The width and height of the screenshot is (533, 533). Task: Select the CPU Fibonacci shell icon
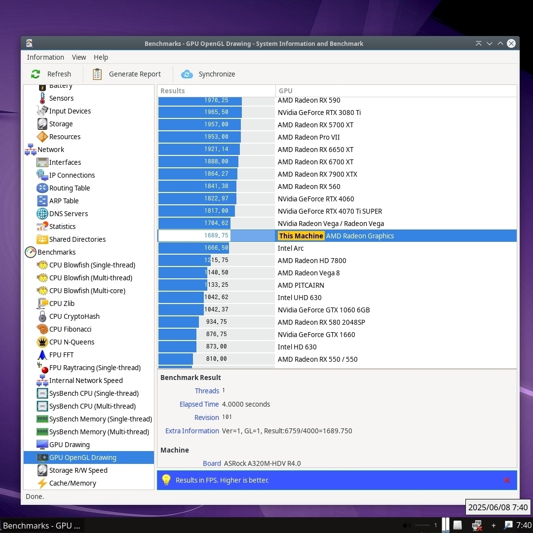click(x=42, y=329)
